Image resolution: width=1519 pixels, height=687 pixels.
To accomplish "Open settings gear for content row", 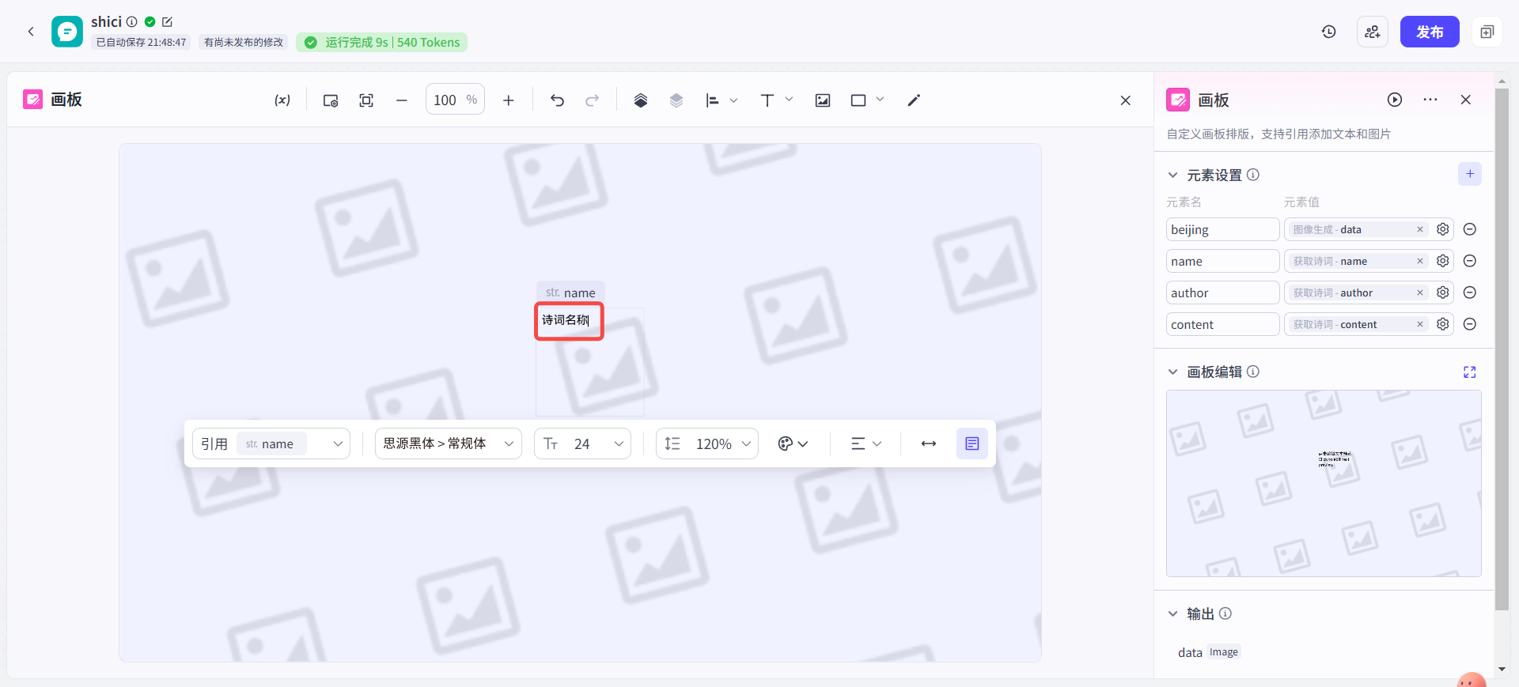I will coord(1443,324).
